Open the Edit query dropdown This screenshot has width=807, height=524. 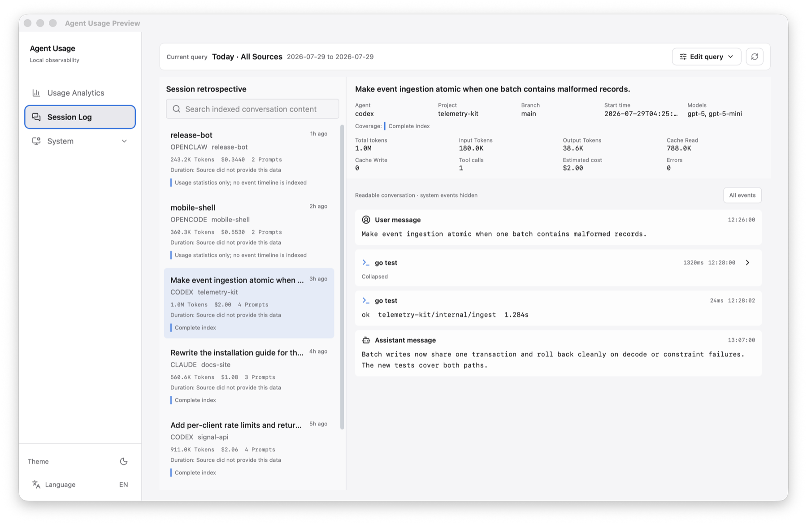tap(706, 56)
